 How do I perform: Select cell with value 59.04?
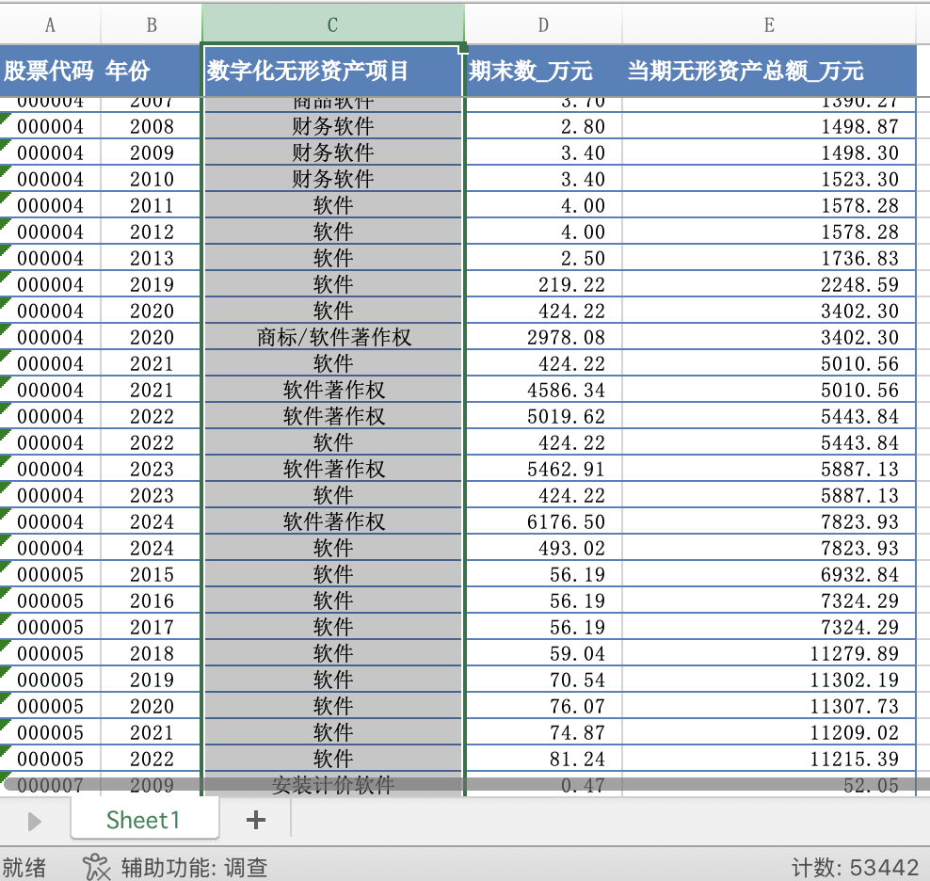(543, 653)
